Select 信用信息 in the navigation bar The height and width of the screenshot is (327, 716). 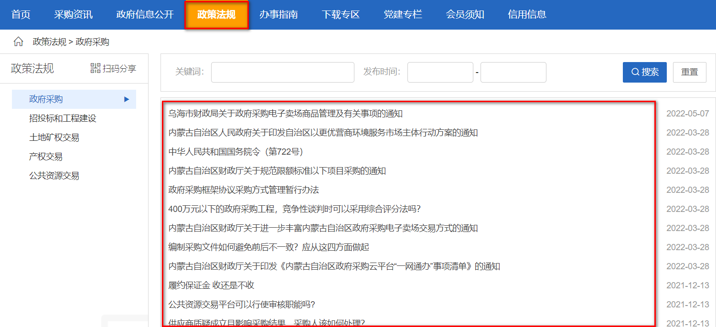tap(527, 14)
